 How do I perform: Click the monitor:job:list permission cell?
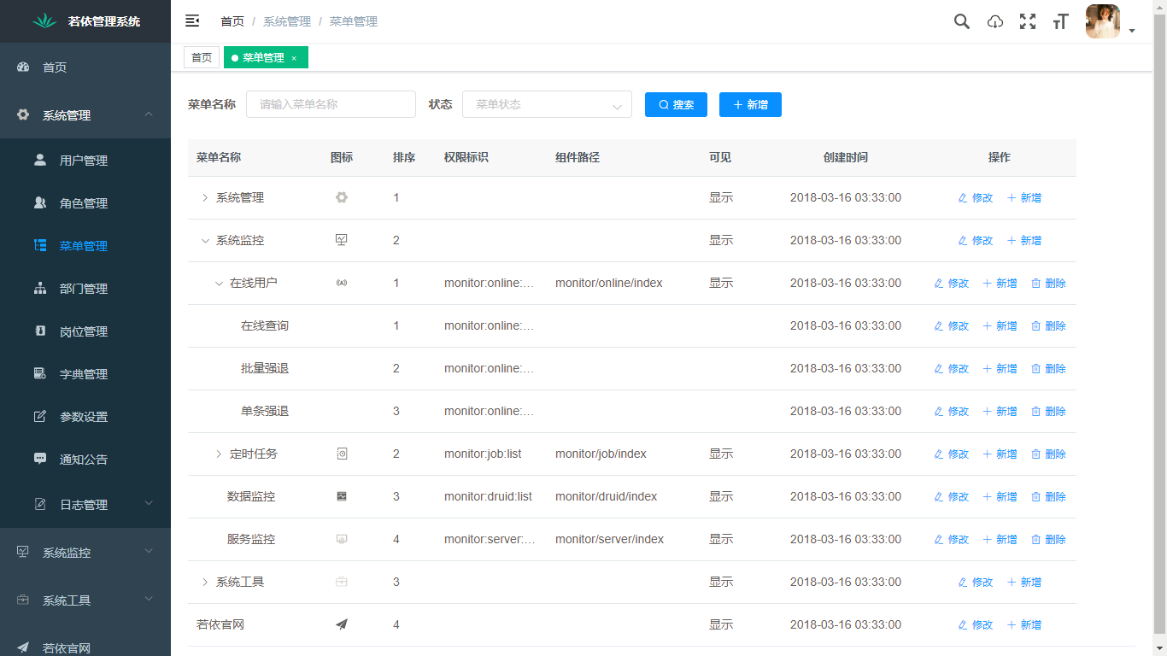pyautogui.click(x=483, y=454)
